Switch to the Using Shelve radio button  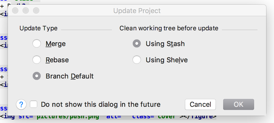tap(137, 60)
